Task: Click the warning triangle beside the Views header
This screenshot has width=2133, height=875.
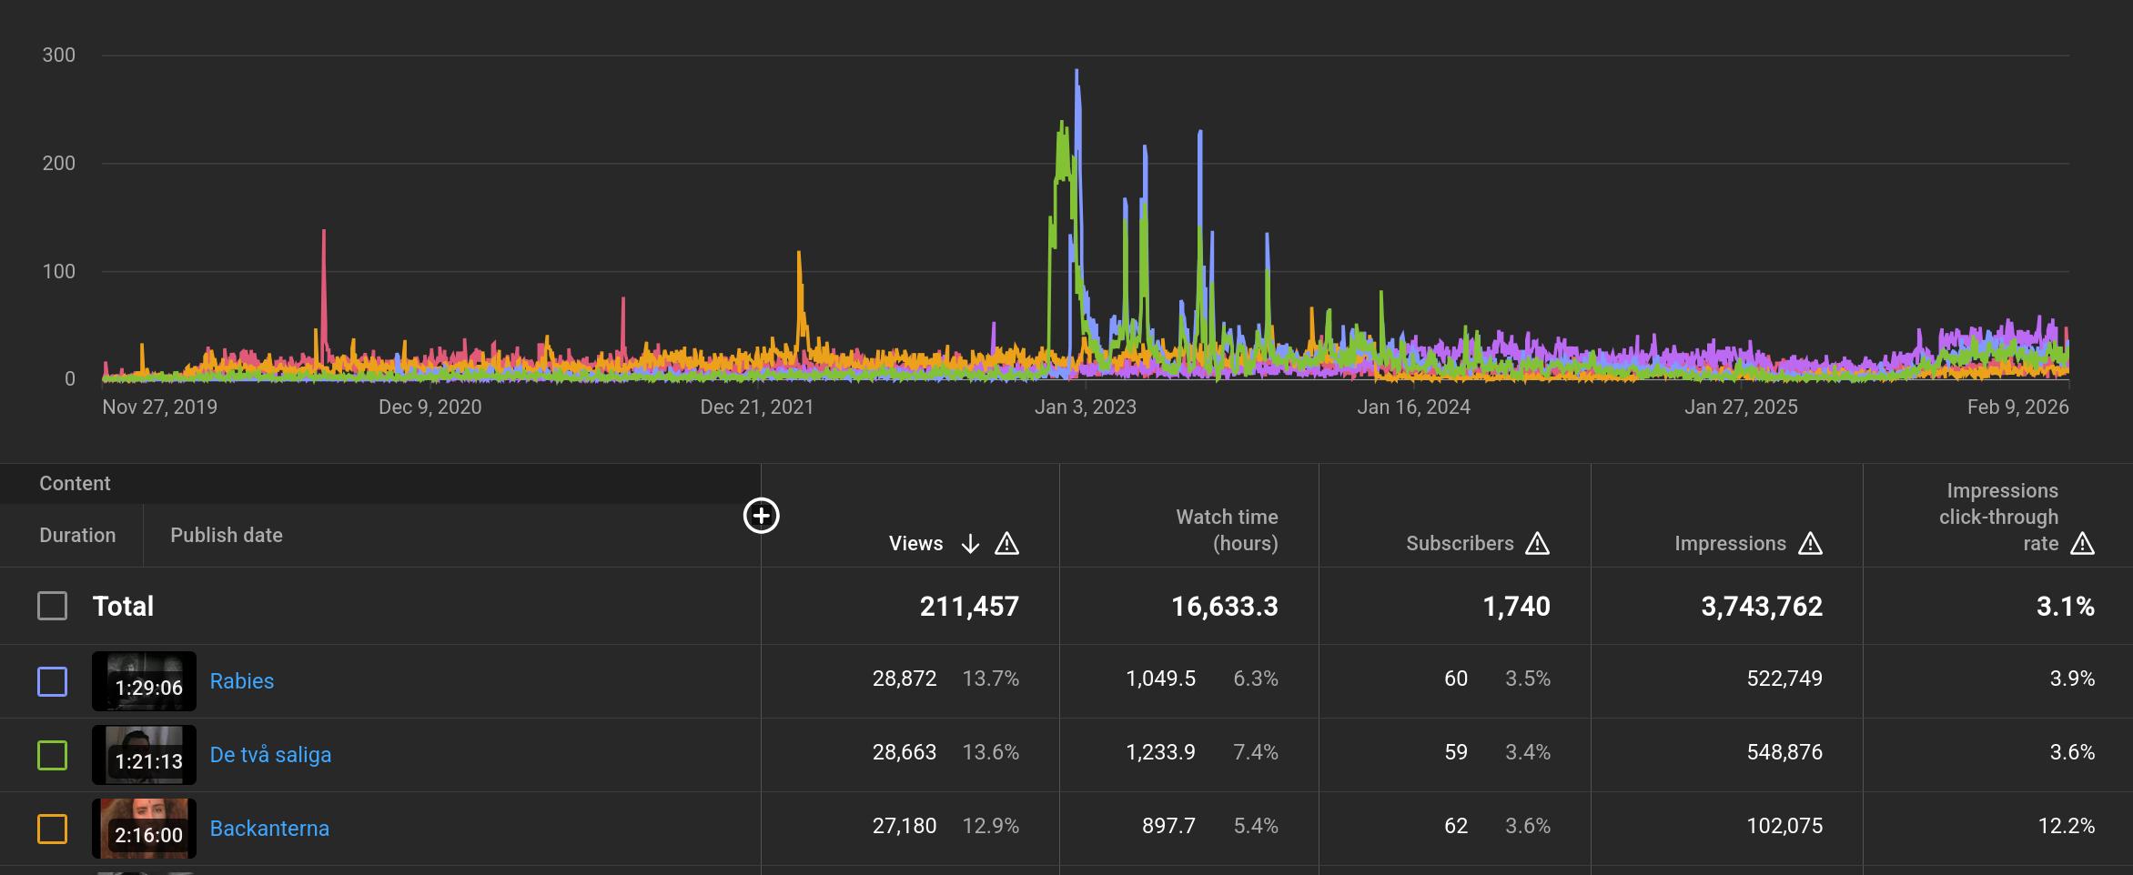Action: click(x=1006, y=544)
